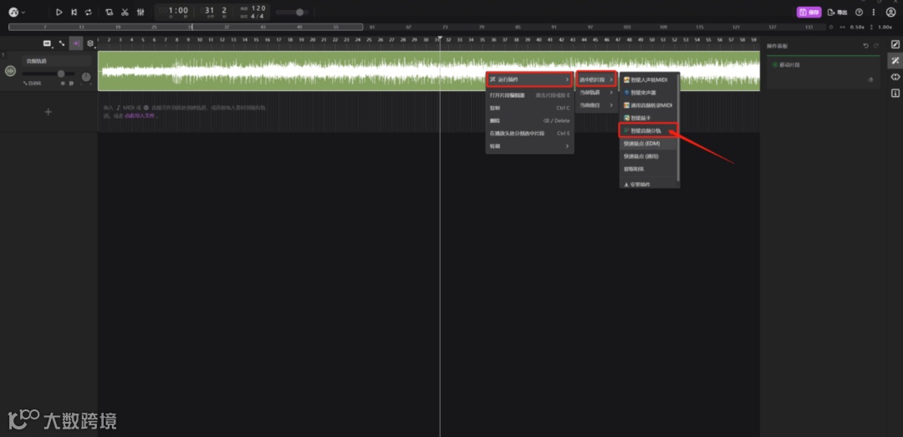Viewport: 903px width, 437px height.
Task: Adjust the audio track volume slider
Action: [48, 74]
